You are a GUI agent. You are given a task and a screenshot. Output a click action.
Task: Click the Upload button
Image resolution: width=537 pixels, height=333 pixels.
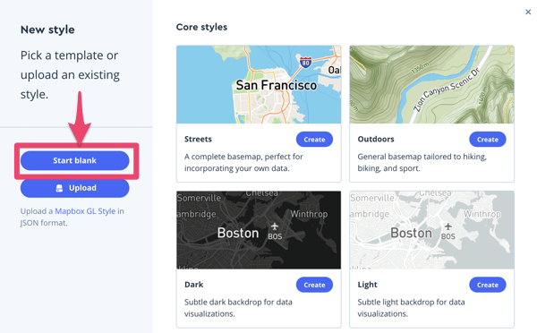tap(74, 188)
